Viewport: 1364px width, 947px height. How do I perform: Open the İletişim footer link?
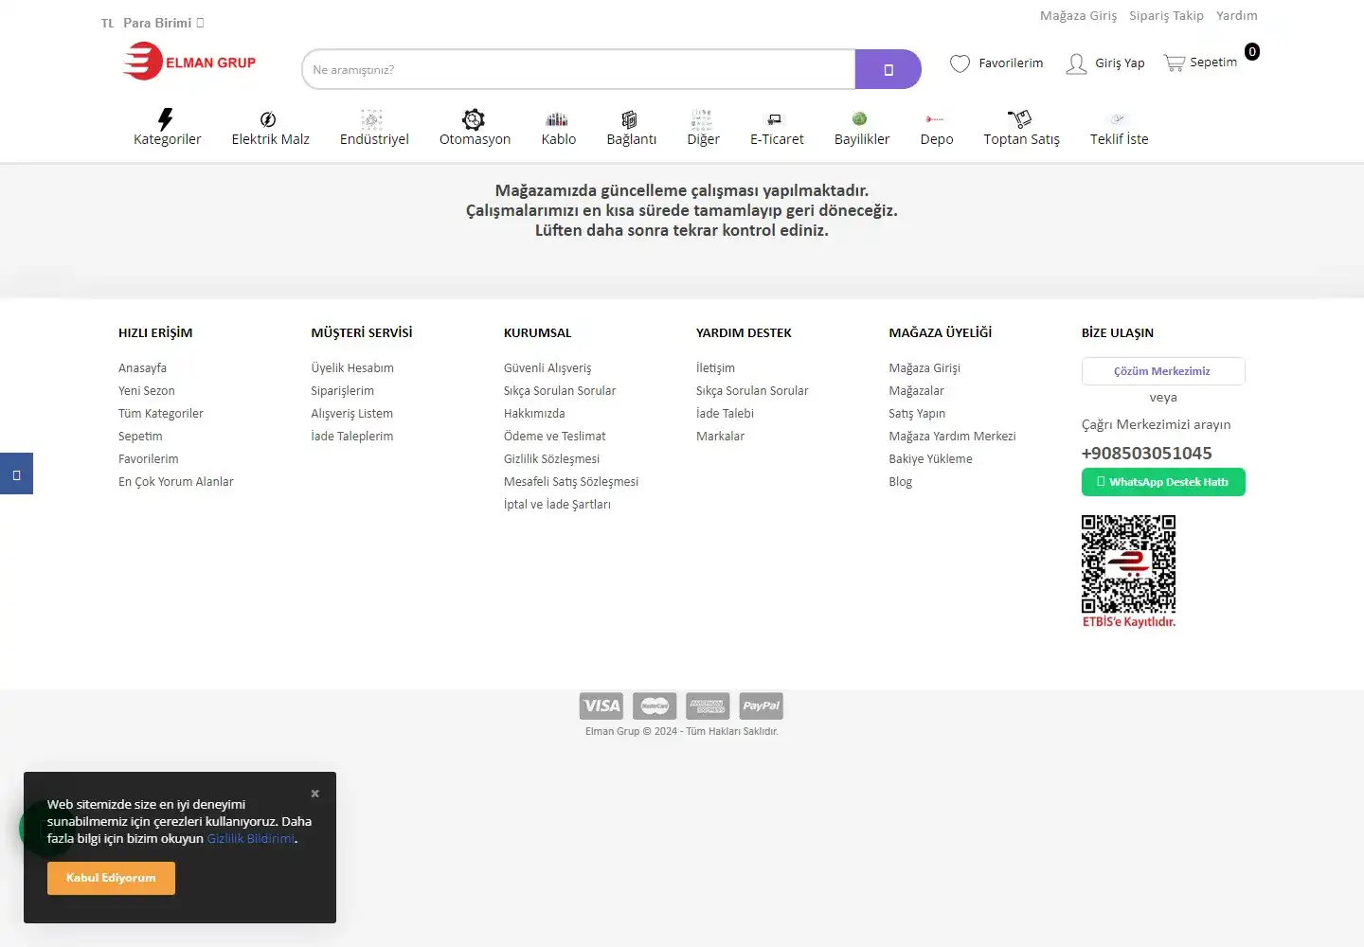coord(715,367)
